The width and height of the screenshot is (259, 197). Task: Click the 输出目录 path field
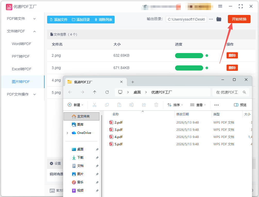(186, 19)
